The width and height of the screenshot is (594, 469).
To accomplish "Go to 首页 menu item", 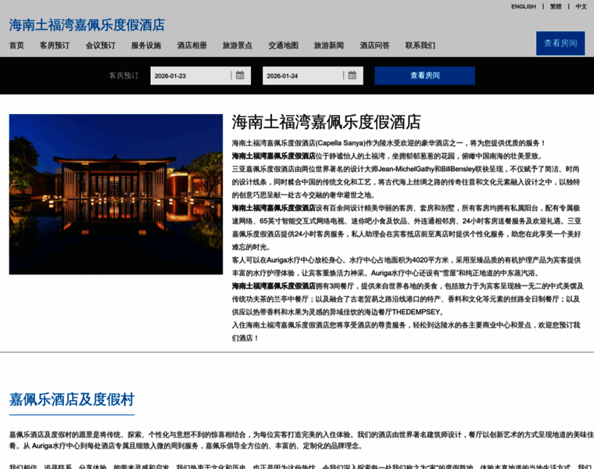I will (16, 45).
